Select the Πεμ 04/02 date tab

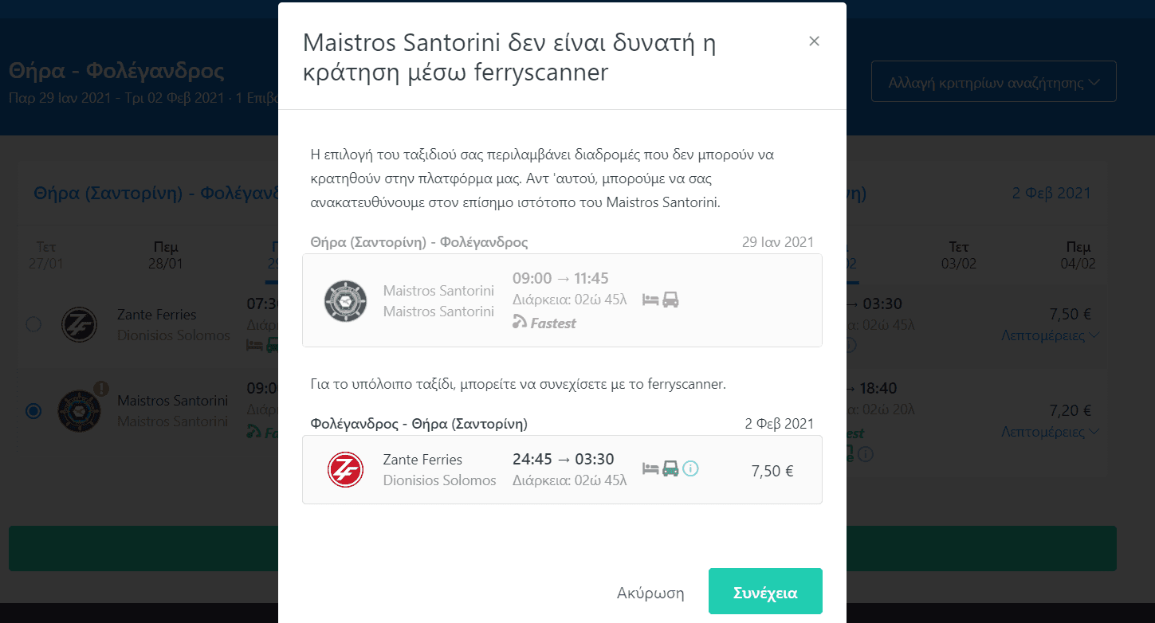(1076, 255)
